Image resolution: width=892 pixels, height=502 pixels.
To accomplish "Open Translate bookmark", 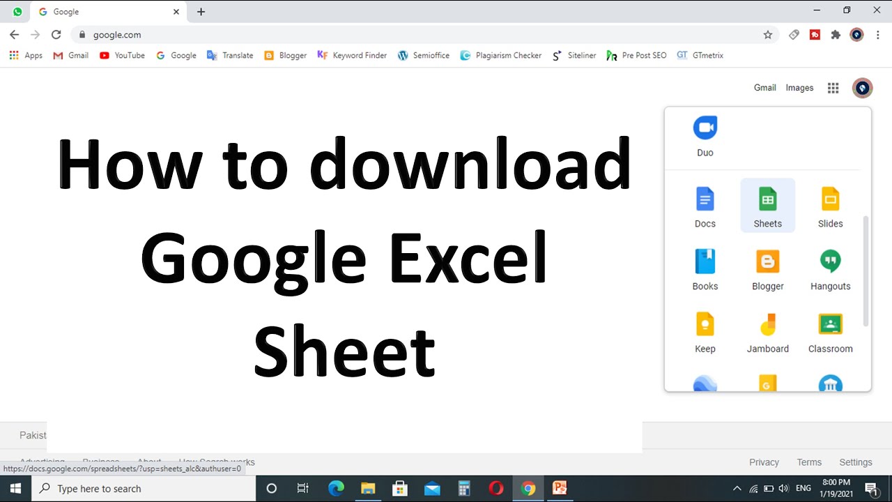I will (x=230, y=55).
